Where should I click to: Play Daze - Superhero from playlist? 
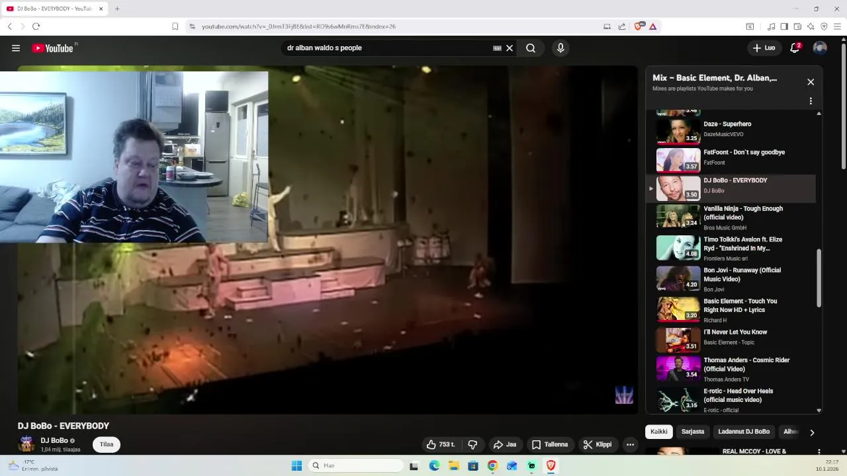pyautogui.click(x=731, y=131)
